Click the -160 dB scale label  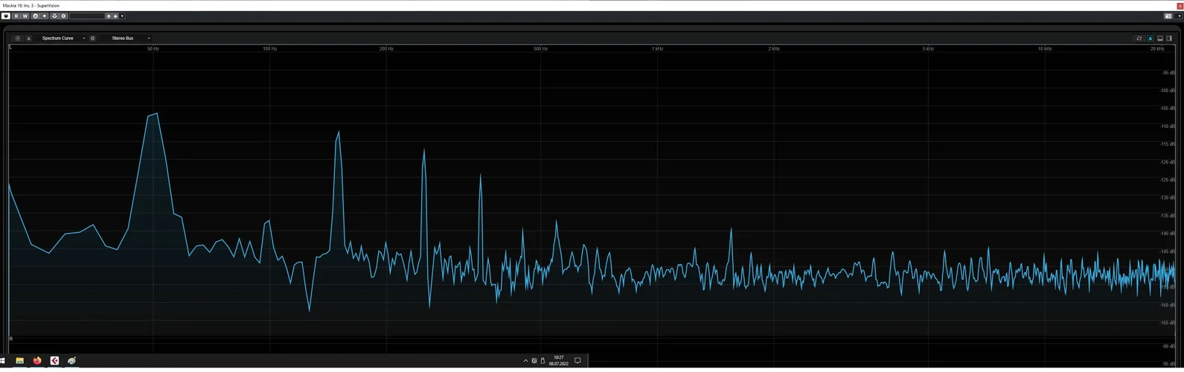(x=1168, y=305)
